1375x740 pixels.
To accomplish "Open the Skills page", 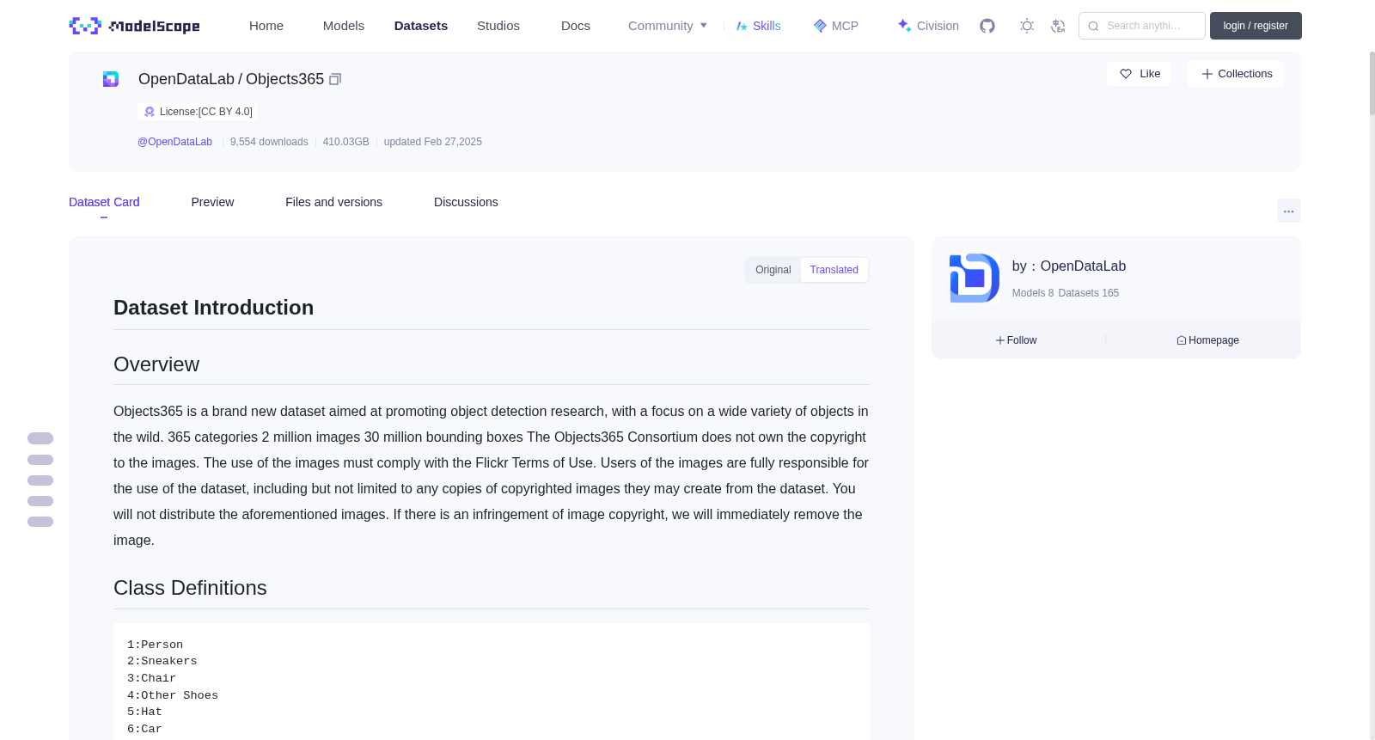I will tap(758, 26).
